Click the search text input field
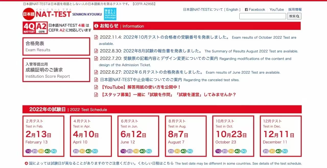The width and height of the screenshot is (327, 168). coord(262,16)
